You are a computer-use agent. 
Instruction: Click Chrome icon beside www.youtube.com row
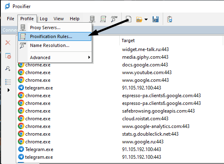(x=21, y=72)
